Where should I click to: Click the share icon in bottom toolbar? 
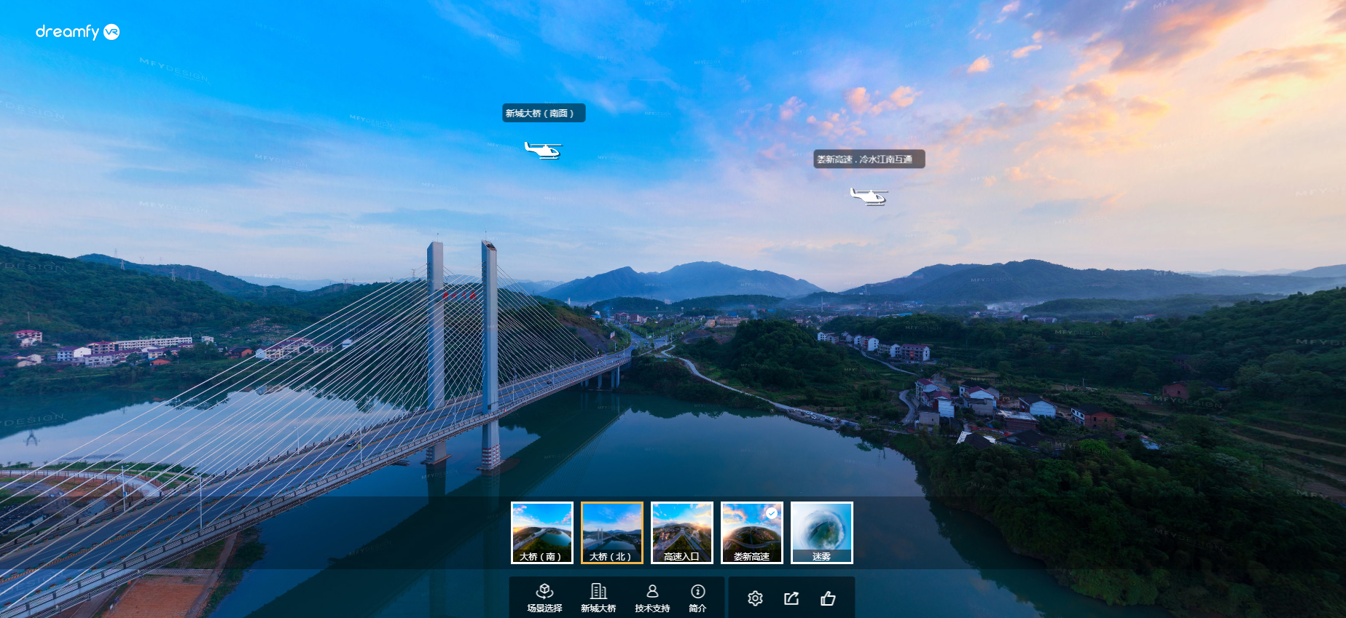(x=791, y=598)
